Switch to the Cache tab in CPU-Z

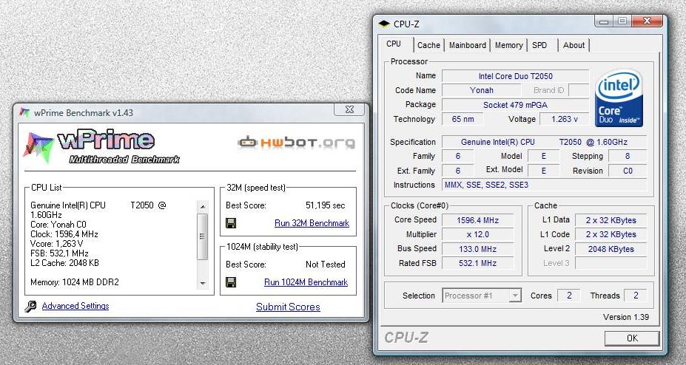click(428, 45)
